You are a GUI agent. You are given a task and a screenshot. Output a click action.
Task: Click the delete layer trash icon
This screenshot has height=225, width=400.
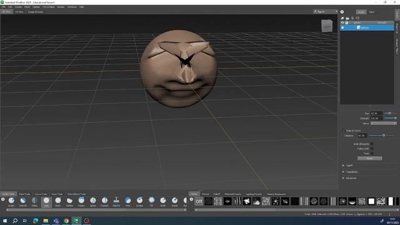pos(352,18)
